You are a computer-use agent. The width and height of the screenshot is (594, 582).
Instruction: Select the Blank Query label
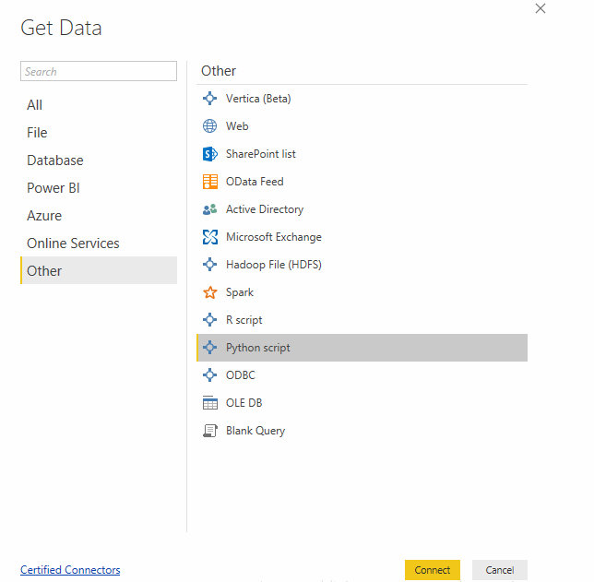(255, 431)
